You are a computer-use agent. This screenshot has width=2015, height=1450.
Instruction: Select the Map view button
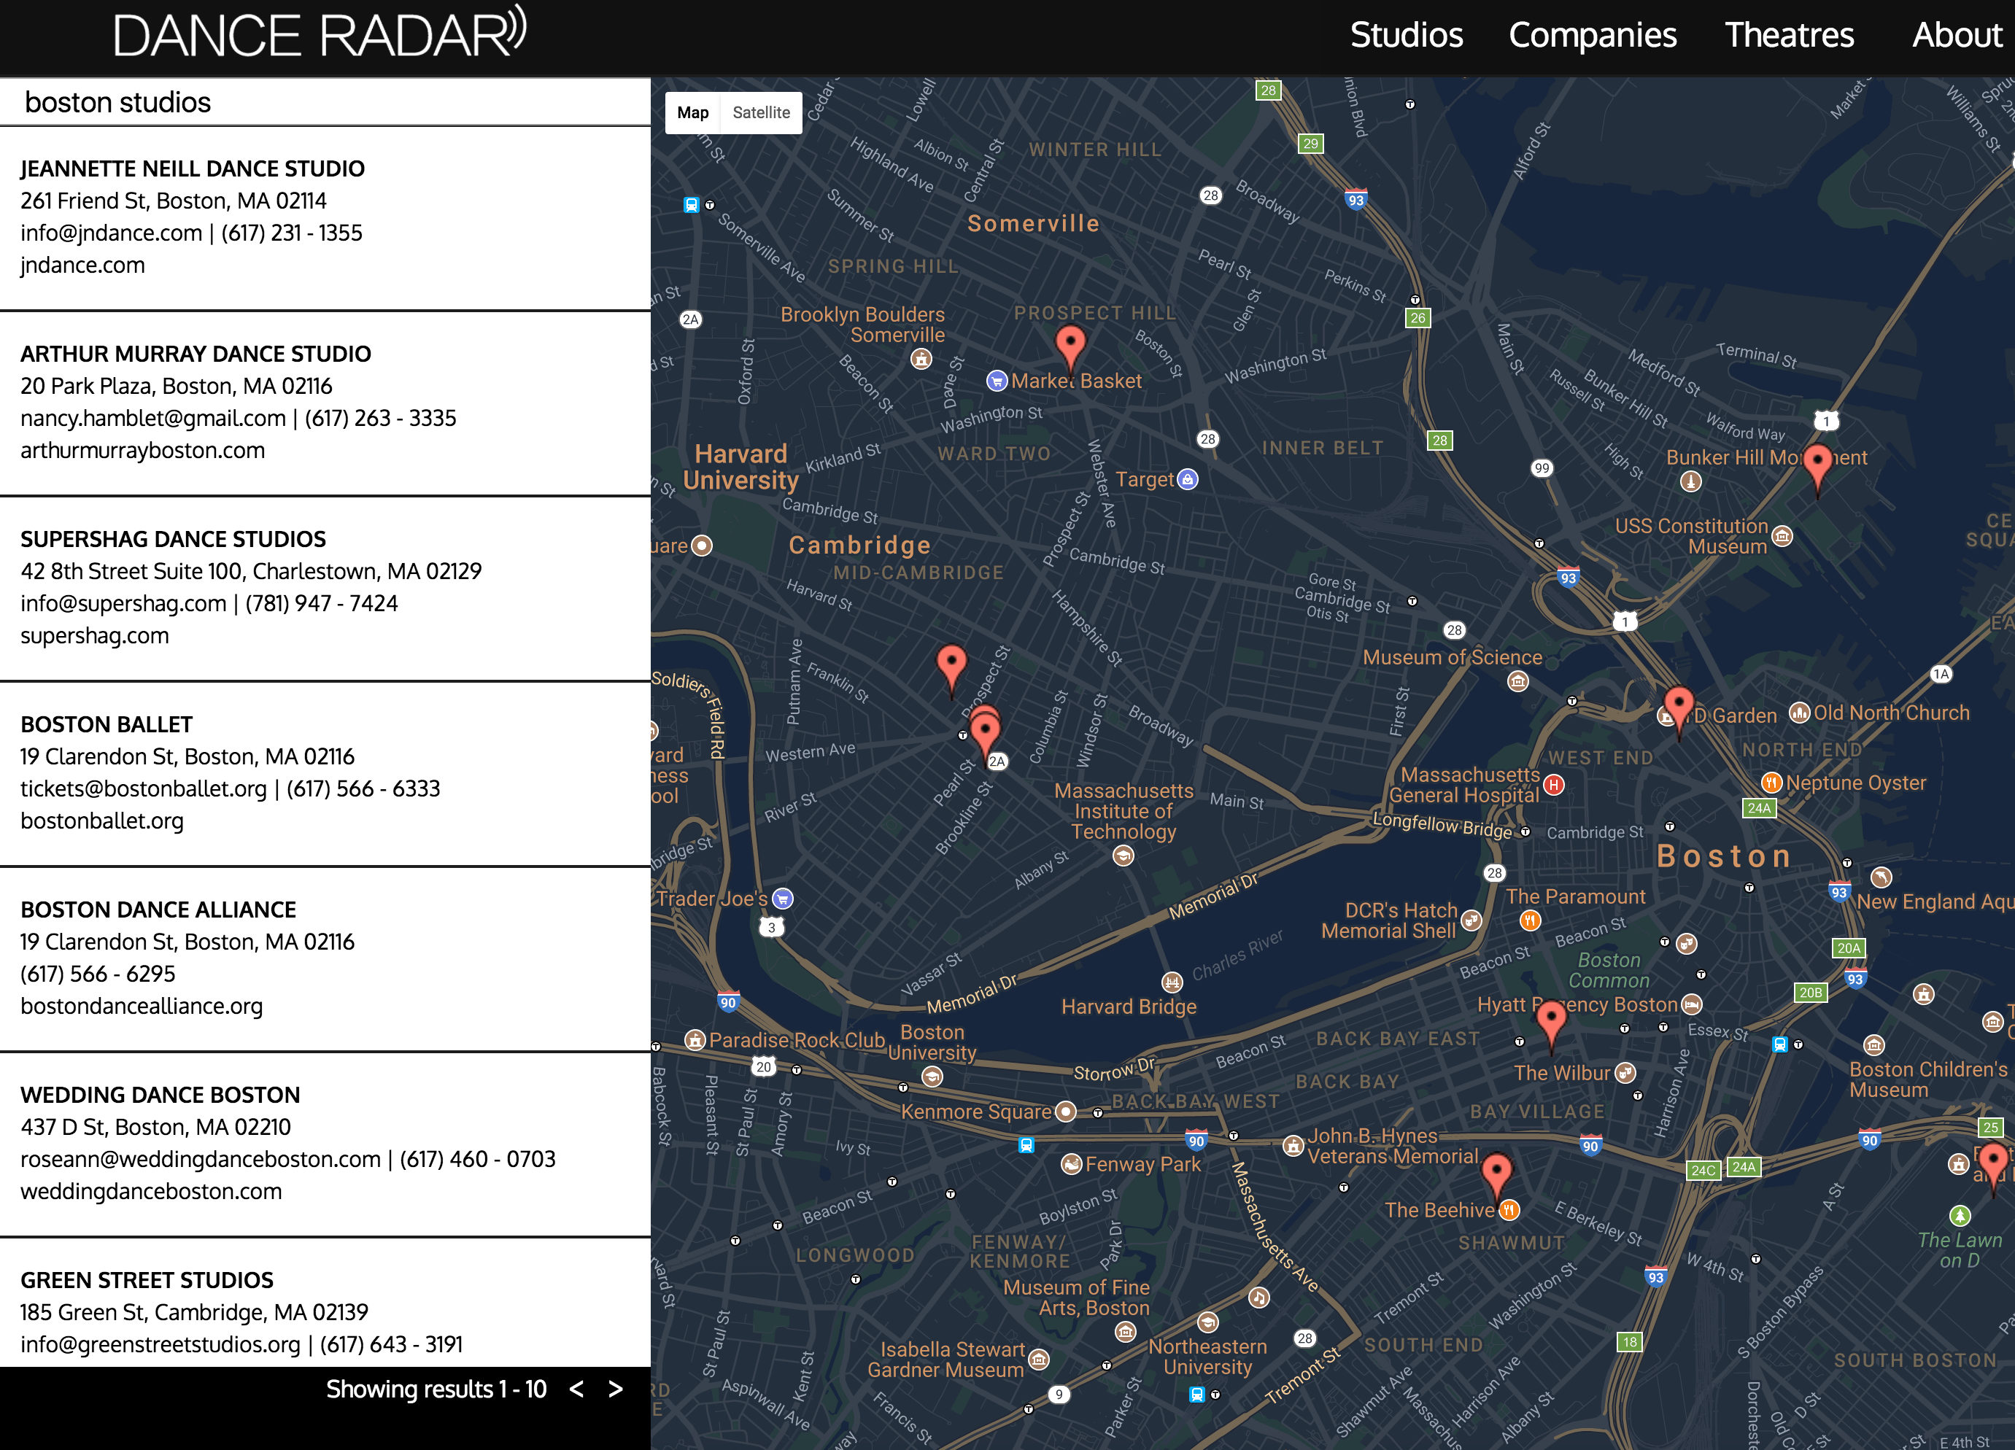693,113
